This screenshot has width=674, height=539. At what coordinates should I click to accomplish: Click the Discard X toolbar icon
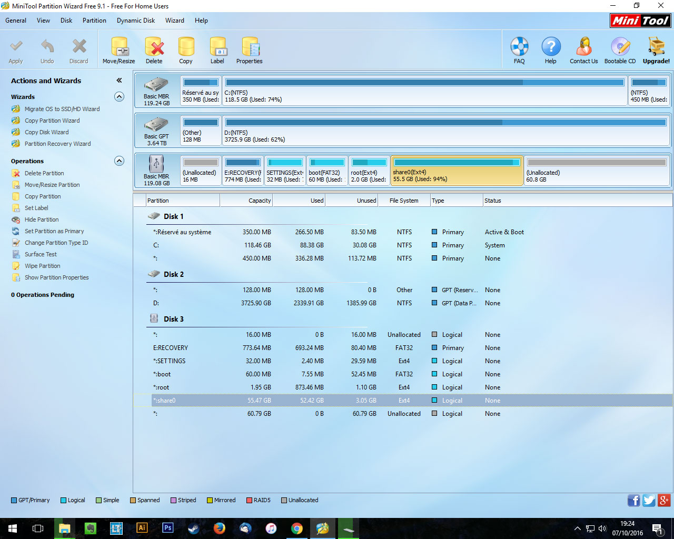coord(79,47)
